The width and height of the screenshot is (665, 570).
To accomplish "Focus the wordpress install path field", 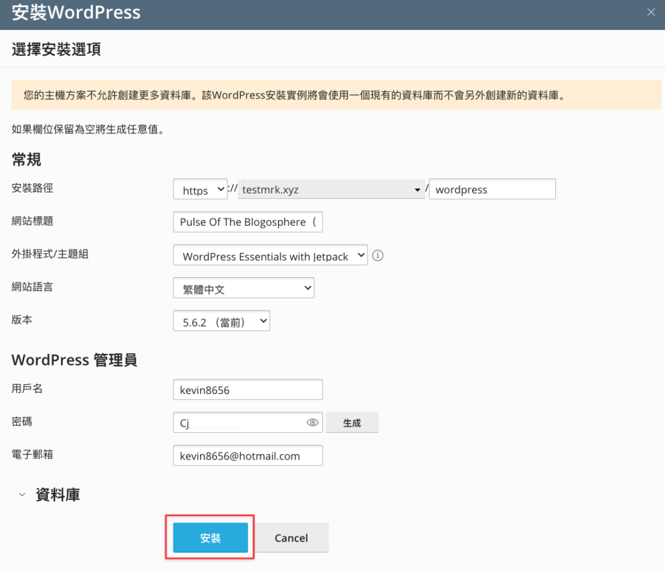I will (492, 189).
